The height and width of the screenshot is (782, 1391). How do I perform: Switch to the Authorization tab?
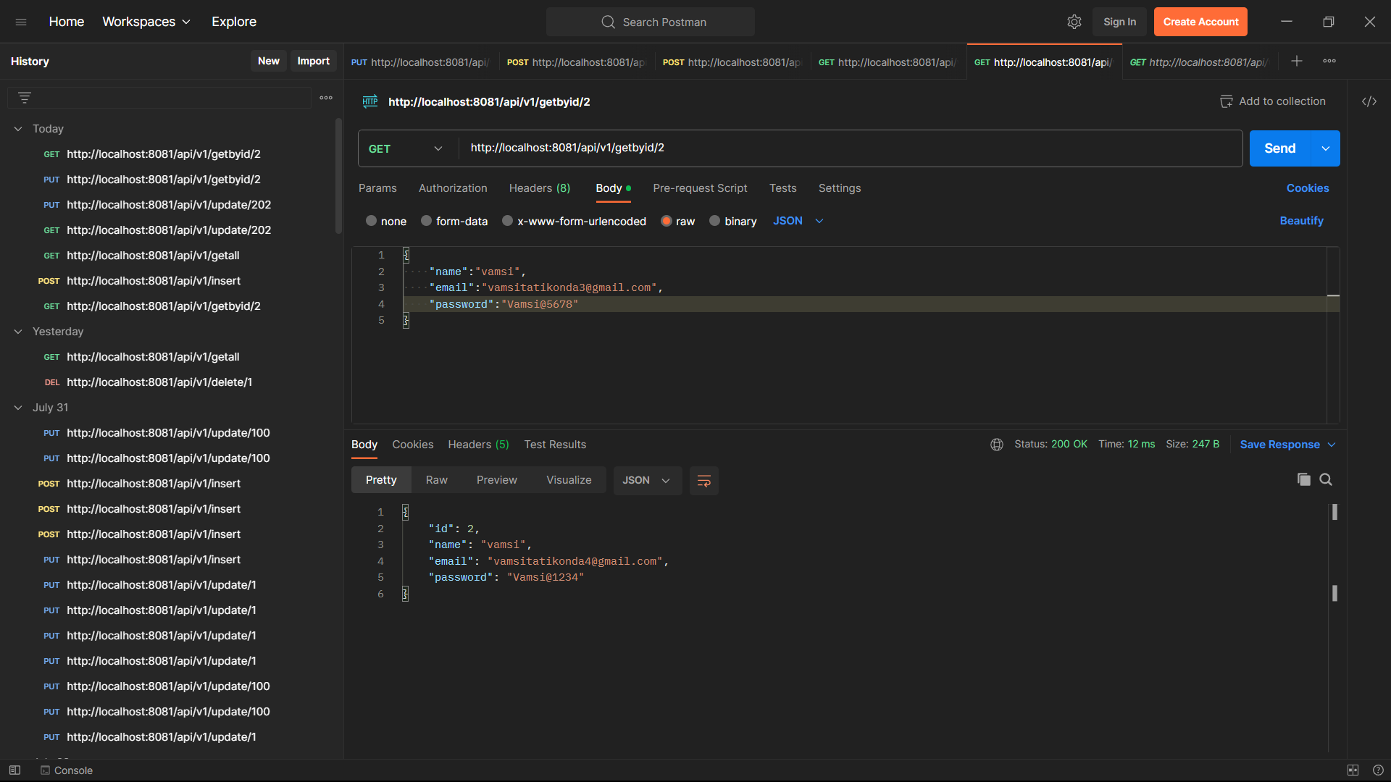(x=452, y=188)
